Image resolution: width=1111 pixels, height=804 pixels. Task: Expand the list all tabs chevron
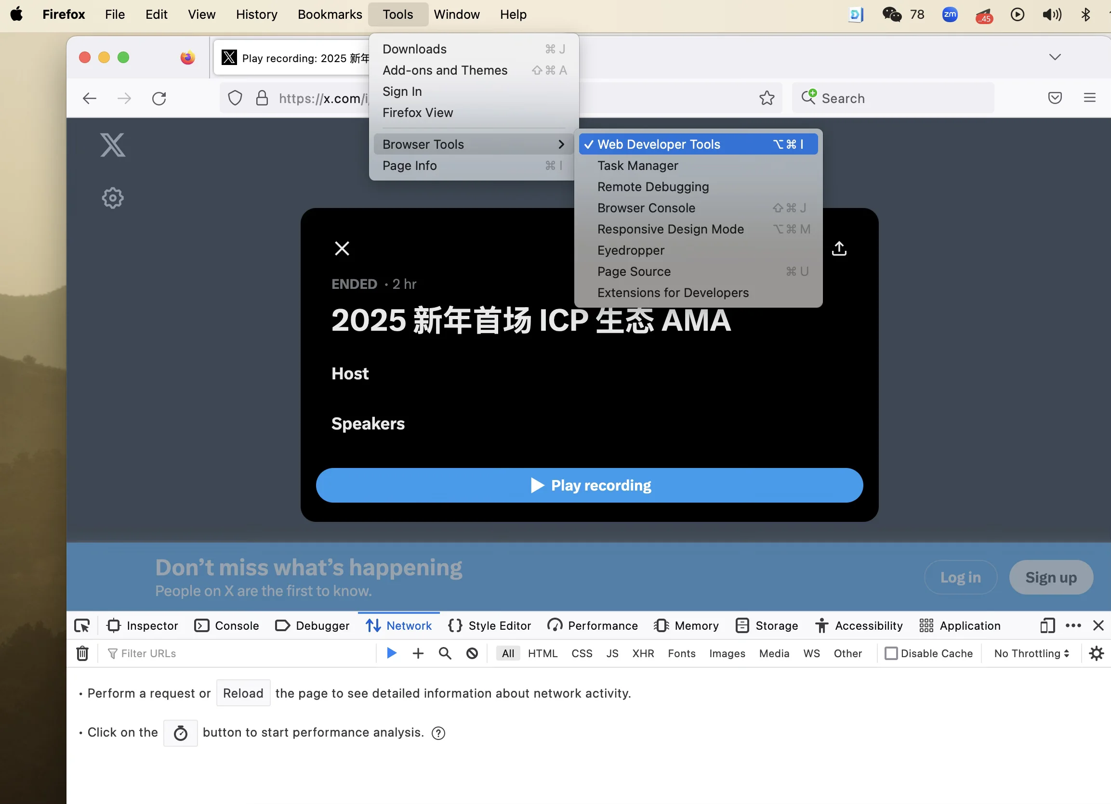[x=1055, y=57]
